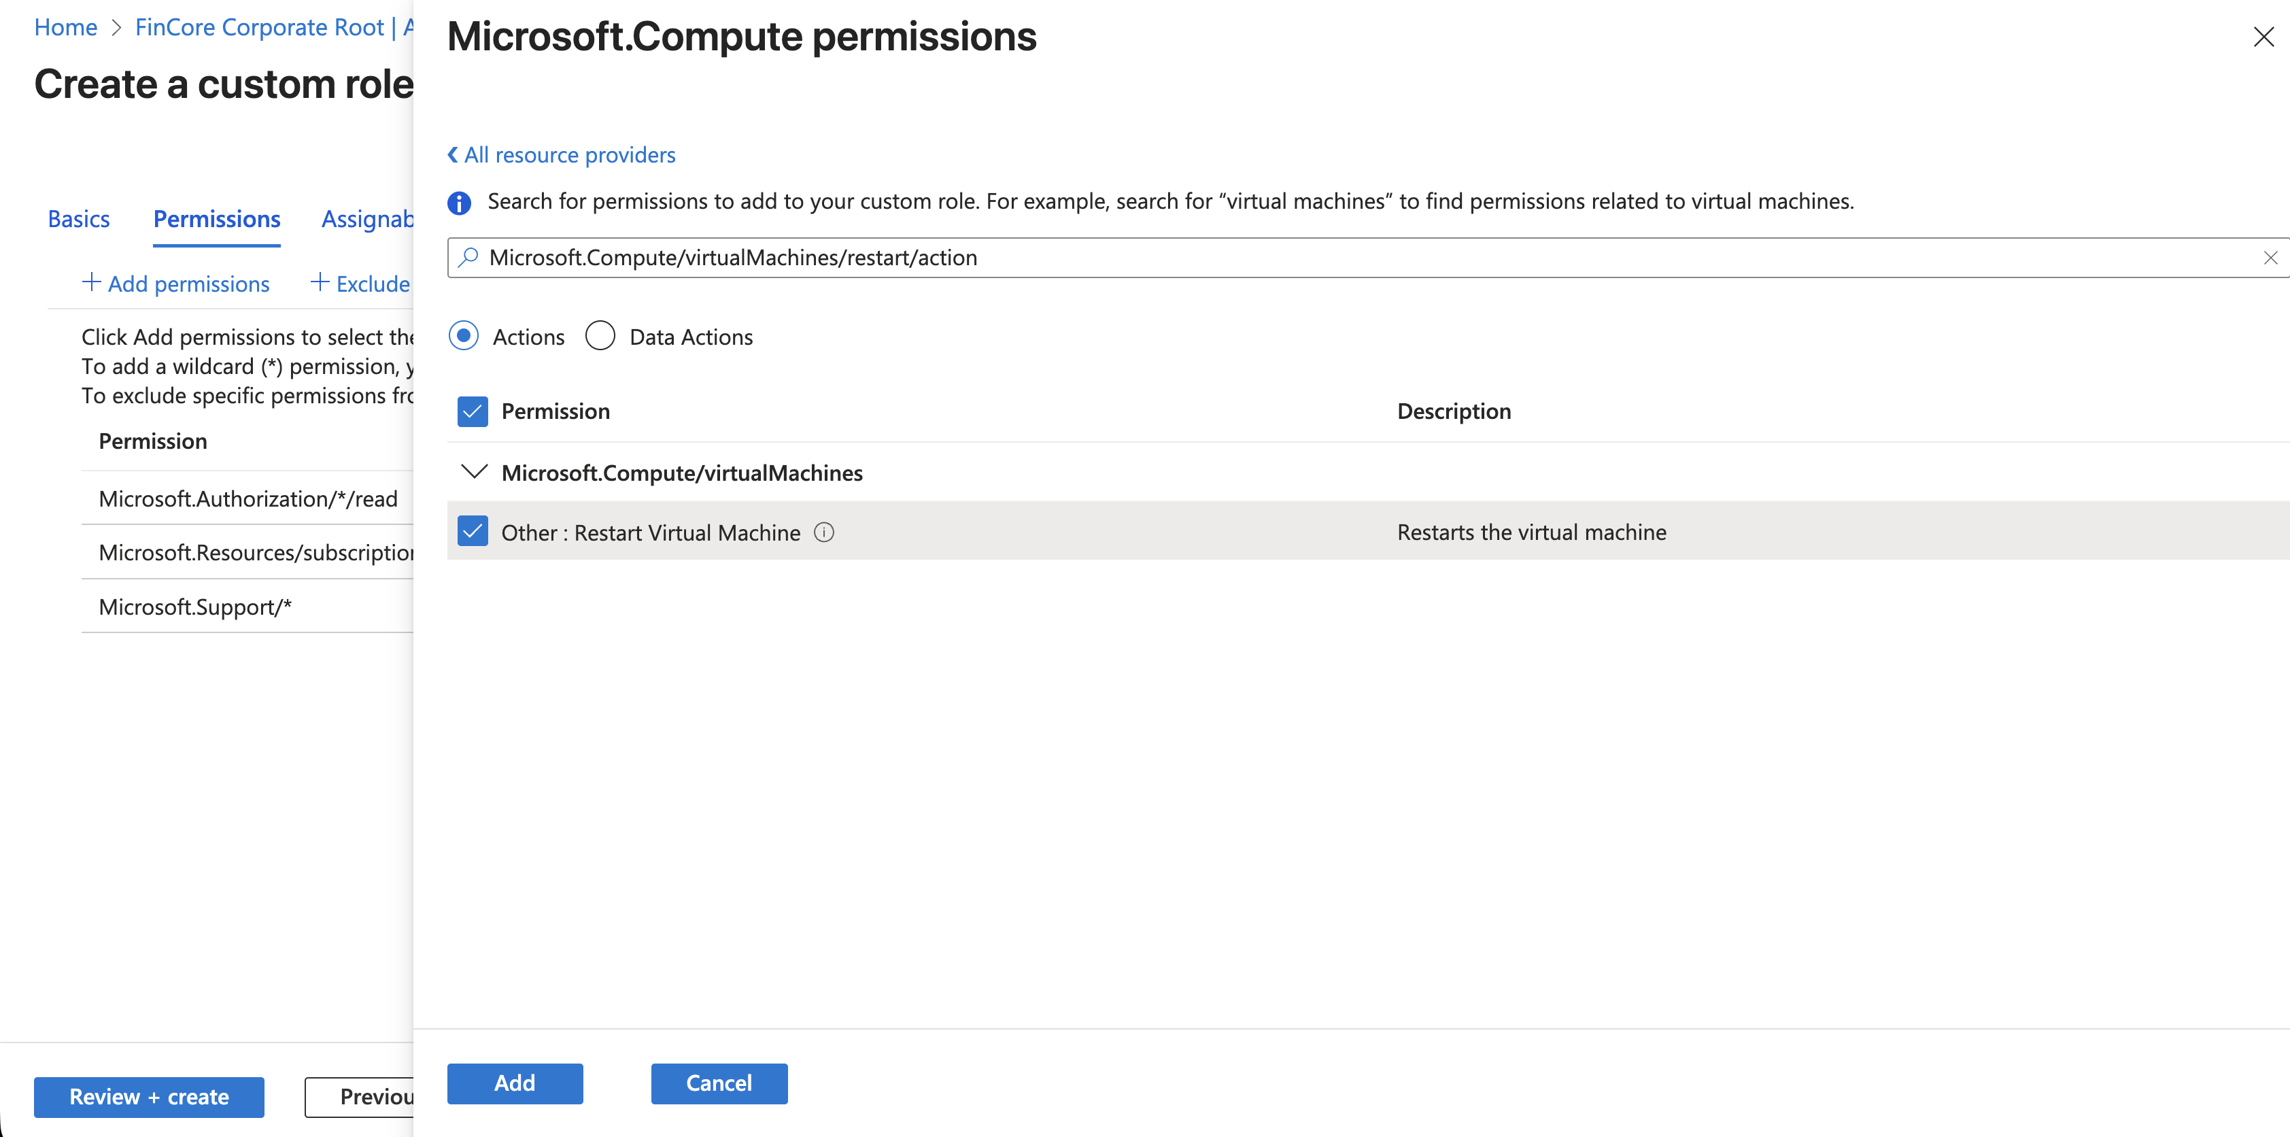2290x1137 pixels.
Task: Cancel adding the selected permissions
Action: click(718, 1084)
